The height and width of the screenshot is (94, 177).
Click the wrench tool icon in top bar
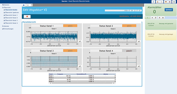click(x=162, y=2)
